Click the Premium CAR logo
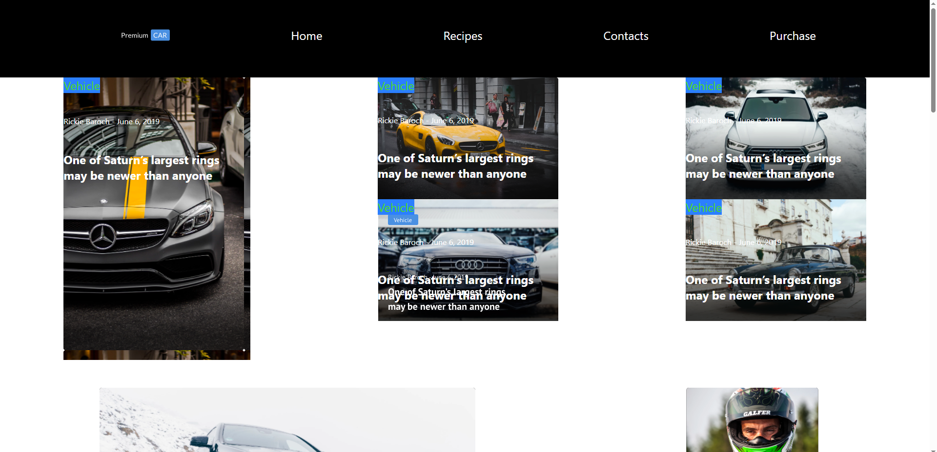This screenshot has height=452, width=937. [145, 36]
